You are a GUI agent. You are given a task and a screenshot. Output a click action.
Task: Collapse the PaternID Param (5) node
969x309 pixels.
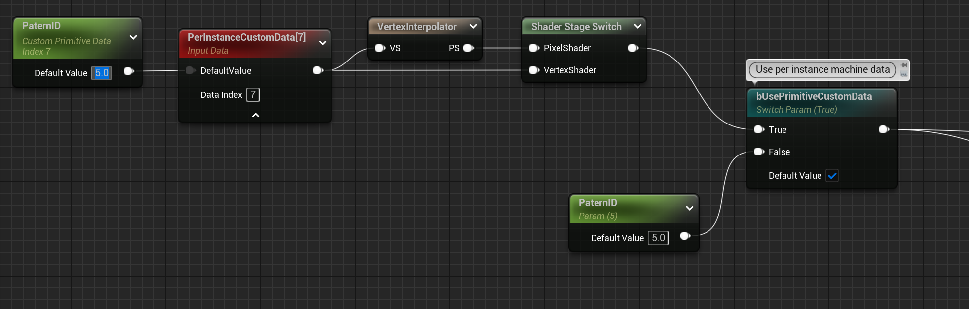pyautogui.click(x=690, y=208)
